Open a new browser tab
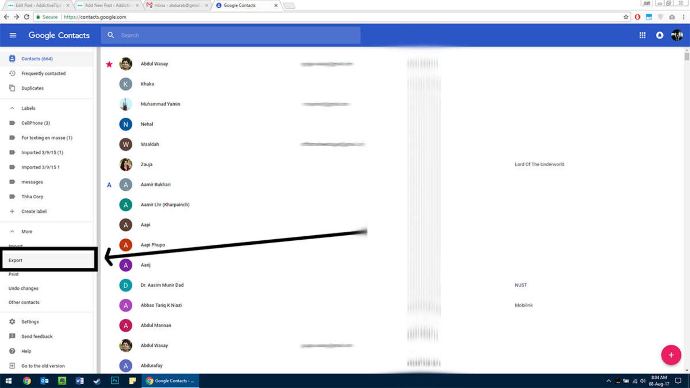 coord(289,6)
